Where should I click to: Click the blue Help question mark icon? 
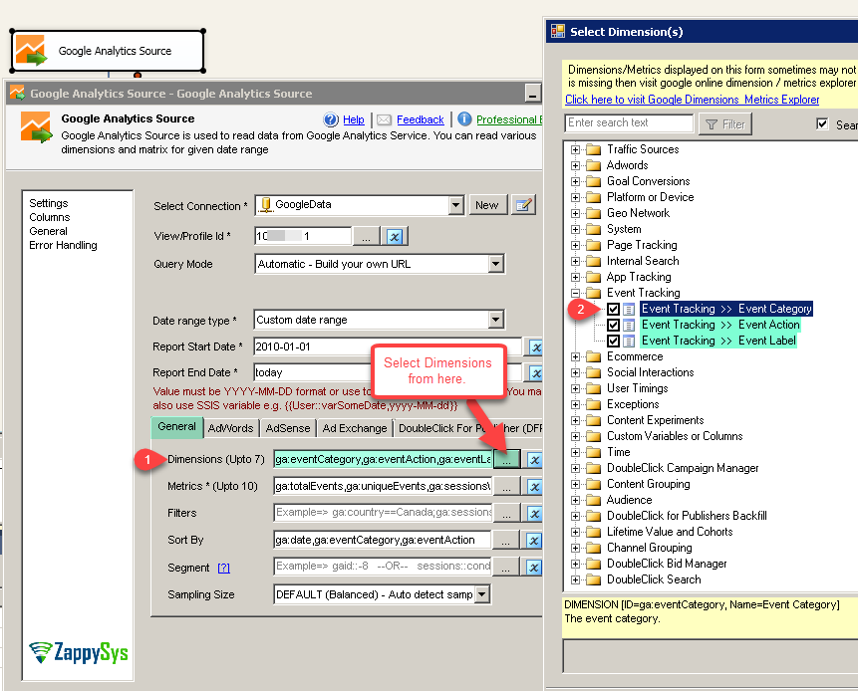[331, 119]
